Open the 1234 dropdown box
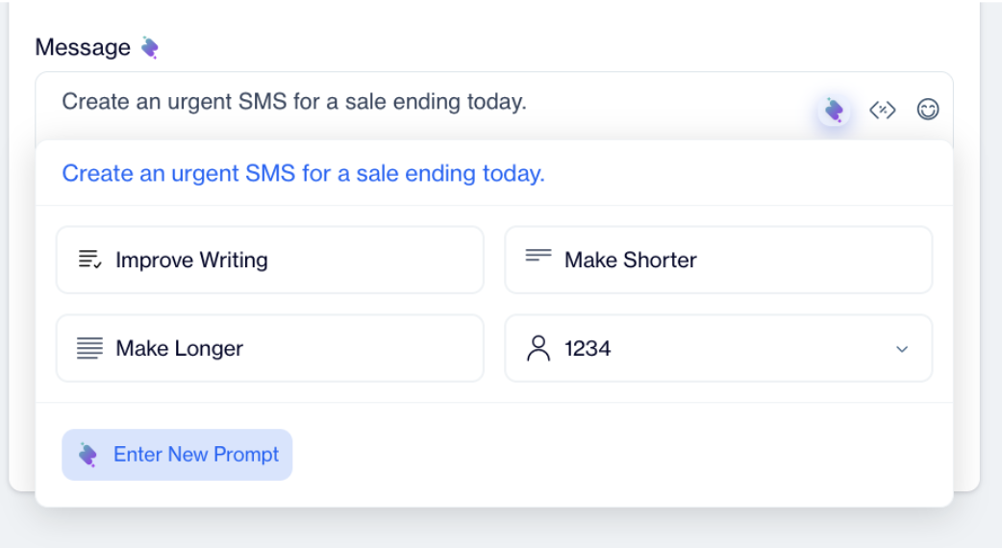This screenshot has height=548, width=1002. click(717, 348)
